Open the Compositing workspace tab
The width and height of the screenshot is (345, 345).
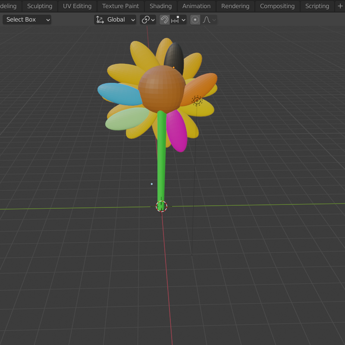277,6
